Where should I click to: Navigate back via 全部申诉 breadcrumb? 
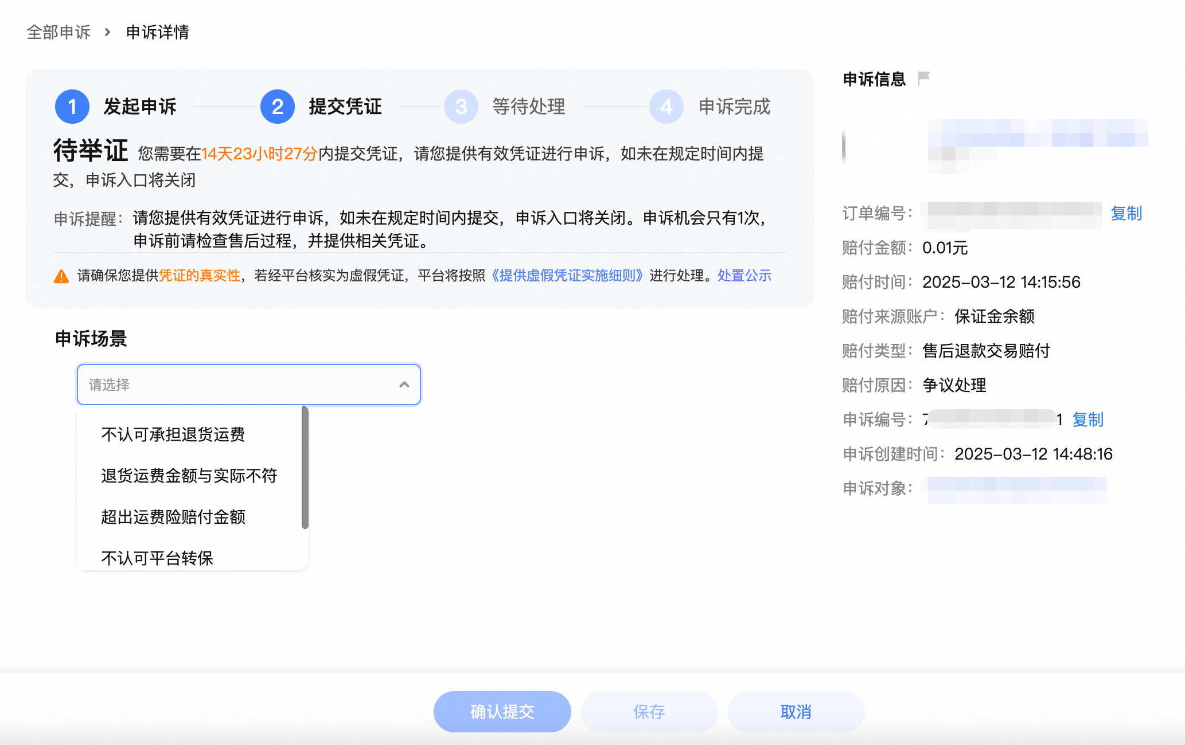pos(59,32)
